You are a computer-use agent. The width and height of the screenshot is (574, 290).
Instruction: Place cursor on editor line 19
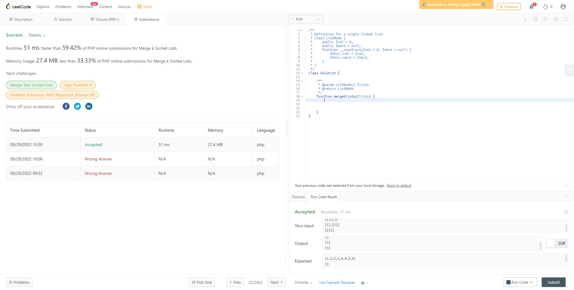coord(440,100)
